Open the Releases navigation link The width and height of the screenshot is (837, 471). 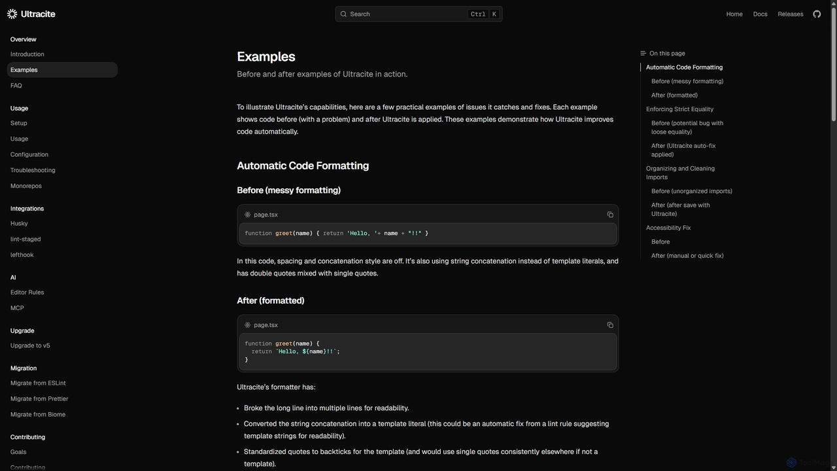790,14
